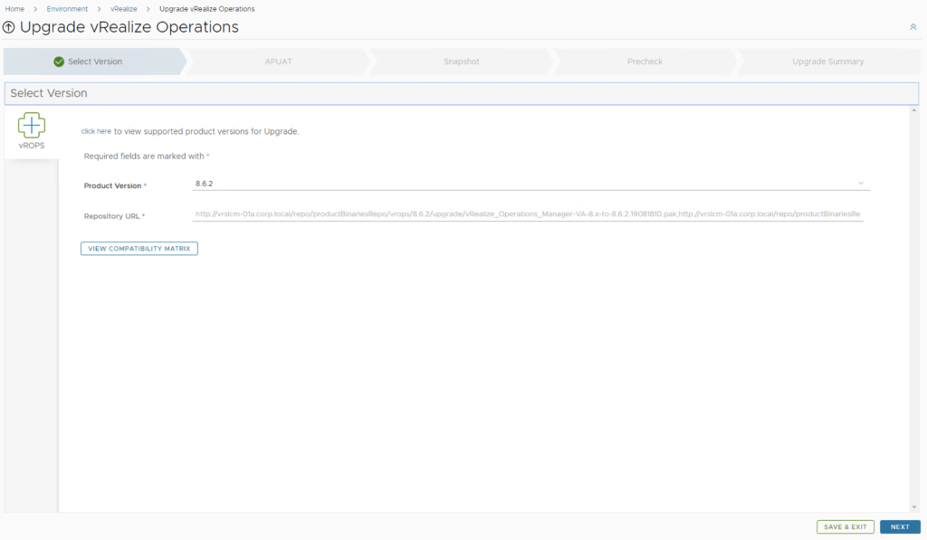Screen dimensions: 927x540
Task: Open the Precheck wizard step
Action: [645, 62]
